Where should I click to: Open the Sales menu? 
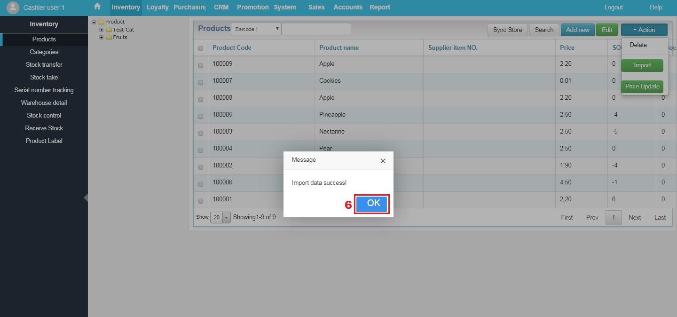pyautogui.click(x=316, y=7)
